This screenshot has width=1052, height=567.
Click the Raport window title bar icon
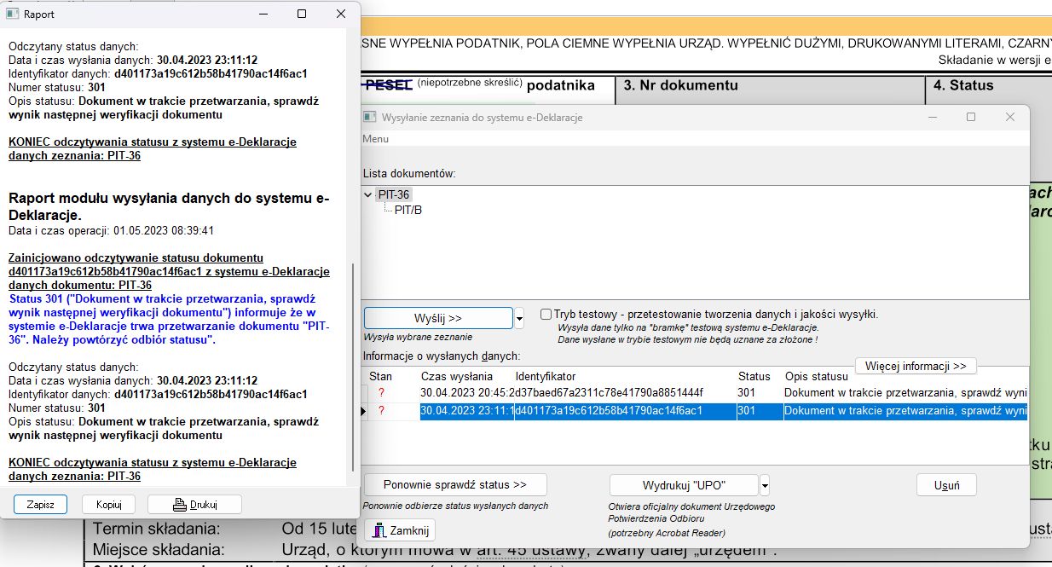13,14
